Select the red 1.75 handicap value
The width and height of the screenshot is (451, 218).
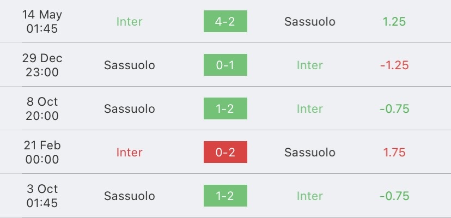(x=394, y=153)
